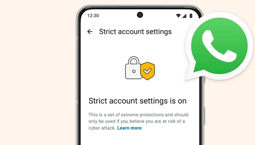Click the keyhole on the padlock
255x145 pixels.
click(134, 71)
